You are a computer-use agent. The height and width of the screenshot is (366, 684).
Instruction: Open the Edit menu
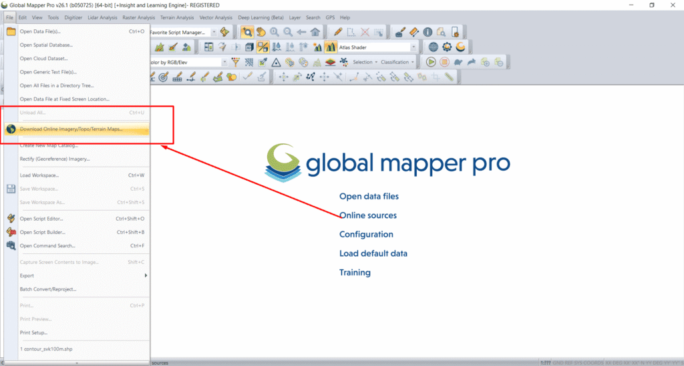tap(22, 17)
